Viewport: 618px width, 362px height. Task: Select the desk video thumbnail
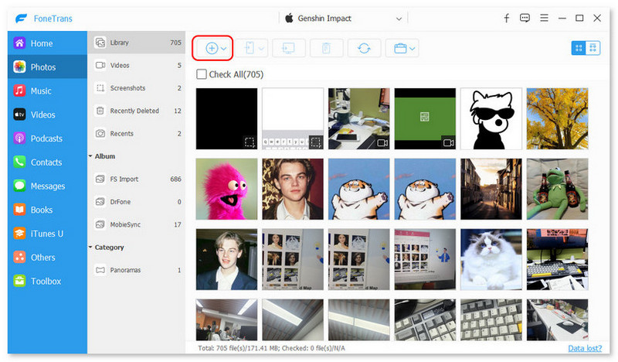359,118
